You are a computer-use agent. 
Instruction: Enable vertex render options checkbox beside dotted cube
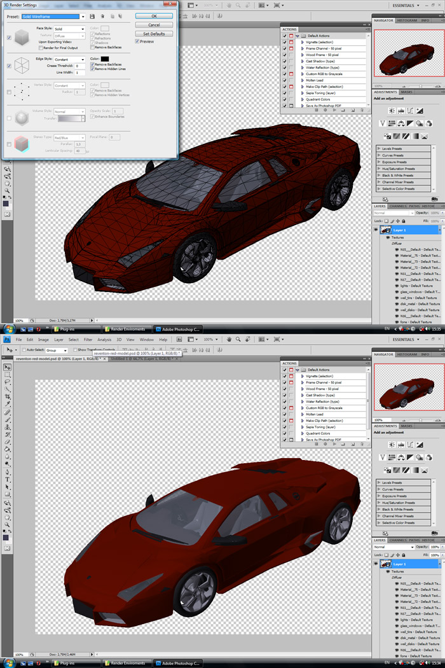[x=9, y=92]
